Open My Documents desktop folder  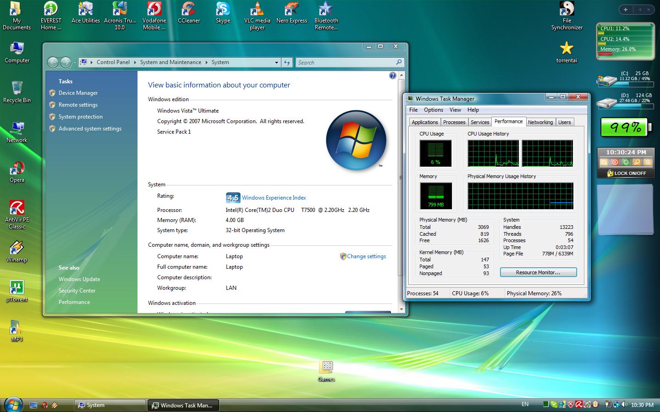pyautogui.click(x=17, y=16)
